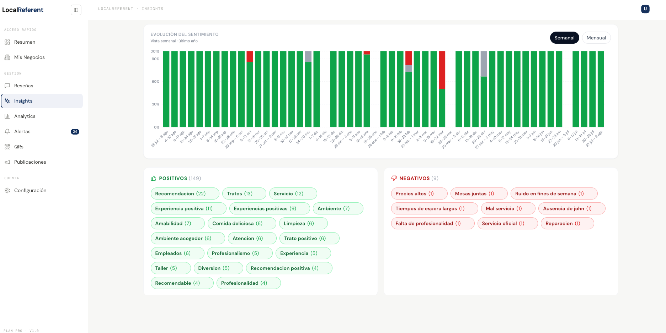Click the Mal servicio tag

click(508, 208)
